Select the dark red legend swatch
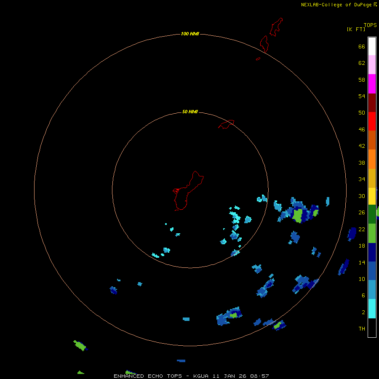The width and height of the screenshot is (379, 379). click(372, 102)
